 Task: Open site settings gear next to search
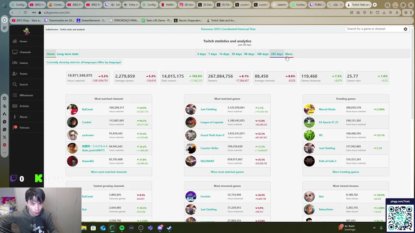click(405, 29)
